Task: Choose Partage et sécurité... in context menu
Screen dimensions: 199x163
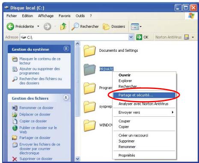Action: tap(144, 95)
